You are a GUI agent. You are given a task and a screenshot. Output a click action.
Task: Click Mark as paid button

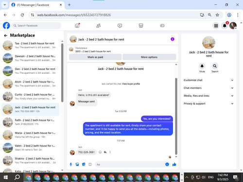pyautogui.click(x=95, y=57)
